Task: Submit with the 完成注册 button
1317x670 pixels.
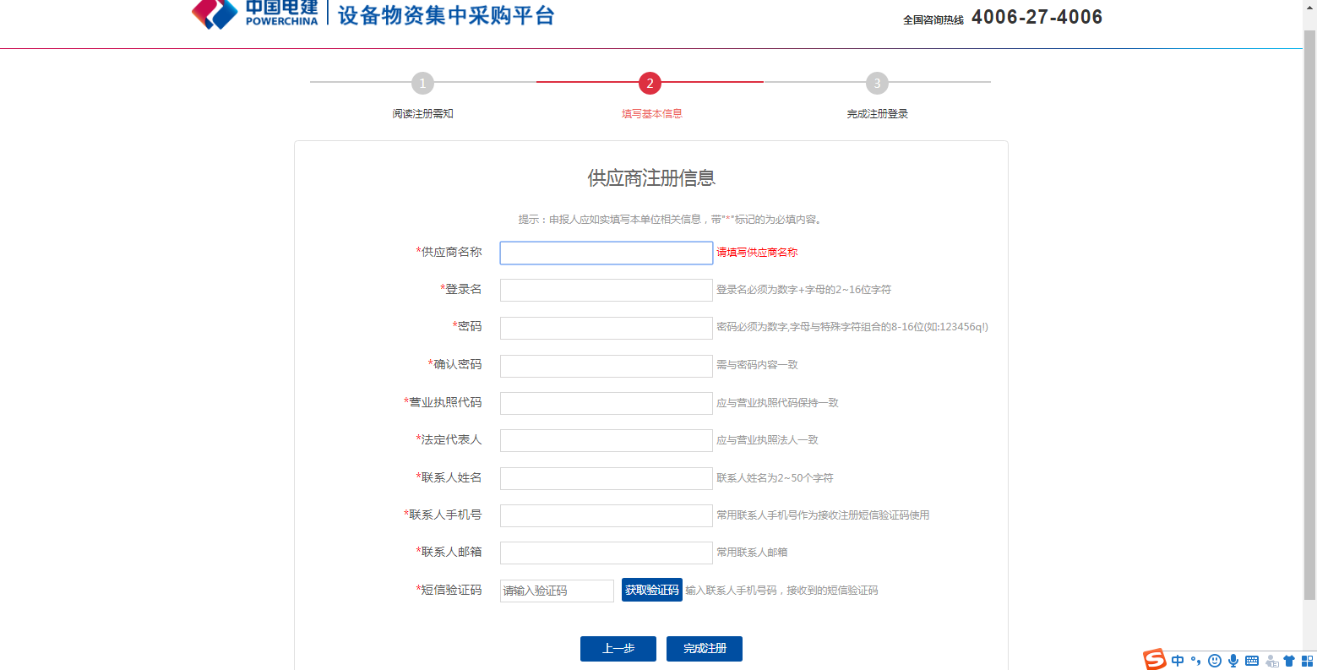Action: tap(705, 649)
